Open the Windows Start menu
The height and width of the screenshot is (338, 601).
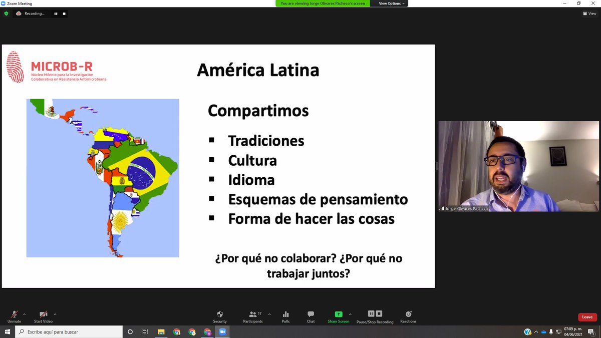(8, 331)
